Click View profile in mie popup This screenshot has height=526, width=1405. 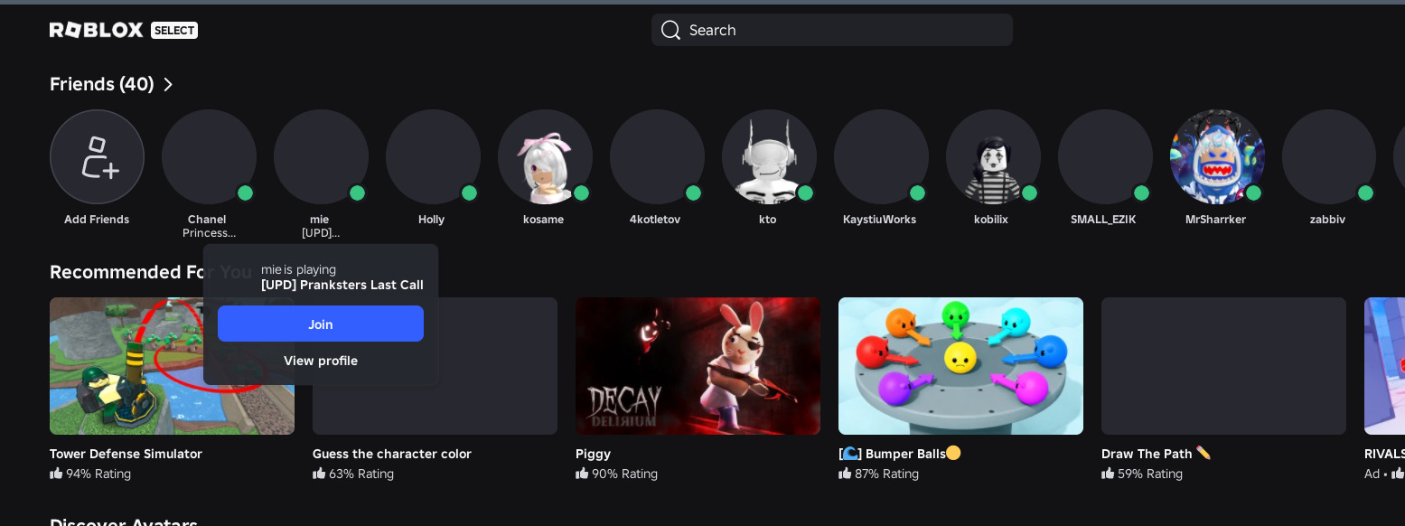click(x=321, y=361)
